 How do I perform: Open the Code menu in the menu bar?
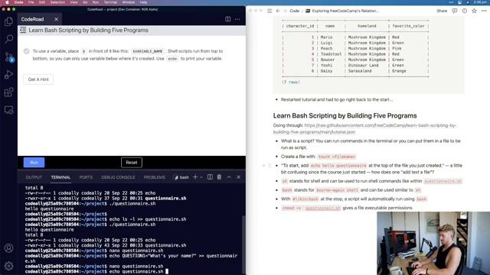point(18,2)
